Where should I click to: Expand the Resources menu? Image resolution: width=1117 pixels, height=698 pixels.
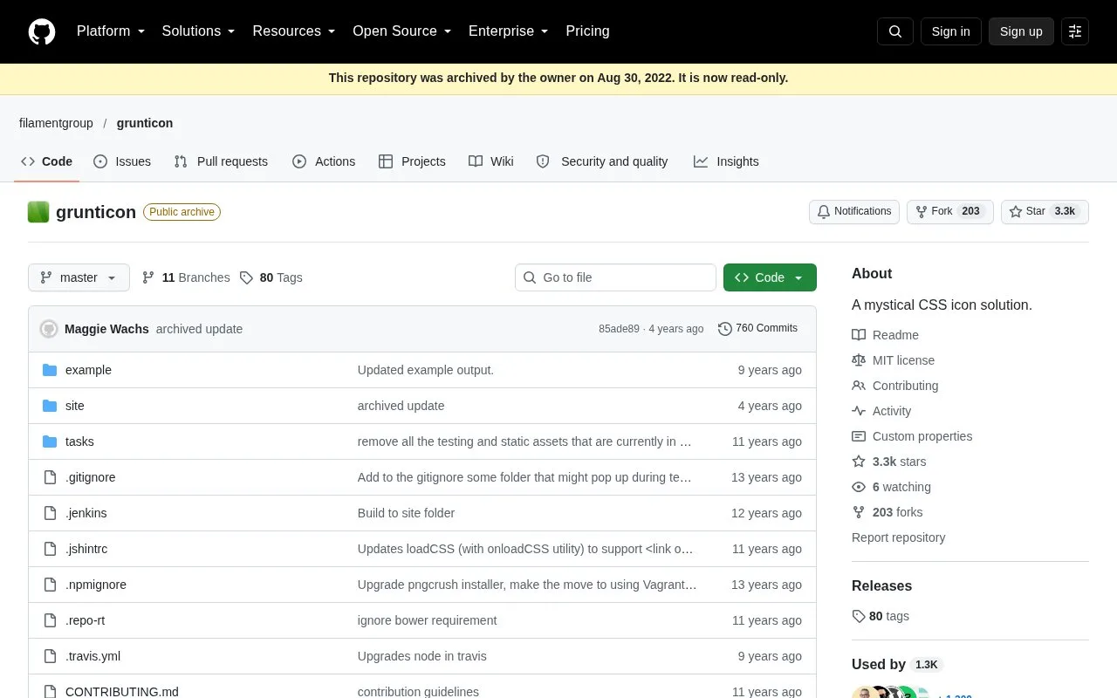click(294, 31)
